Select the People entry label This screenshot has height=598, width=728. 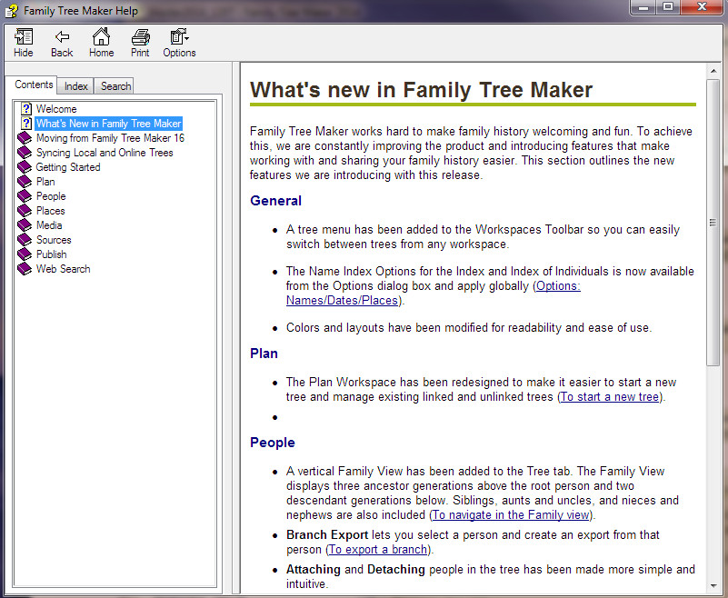[x=51, y=196]
